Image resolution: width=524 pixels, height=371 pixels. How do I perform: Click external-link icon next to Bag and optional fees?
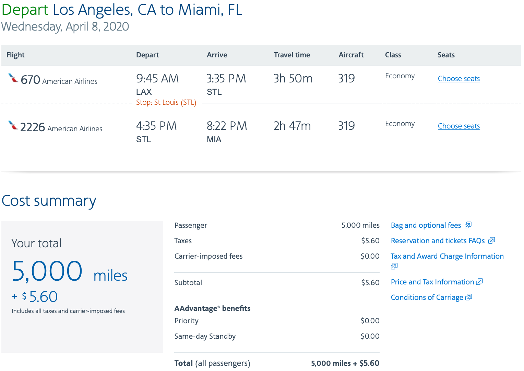coord(468,225)
